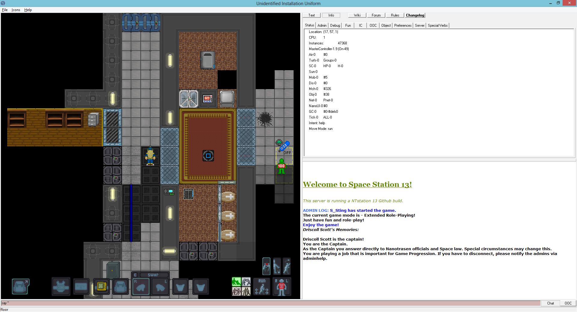This screenshot has height=312, width=577.
Task: Click the ID card slot
Action: 81,287
